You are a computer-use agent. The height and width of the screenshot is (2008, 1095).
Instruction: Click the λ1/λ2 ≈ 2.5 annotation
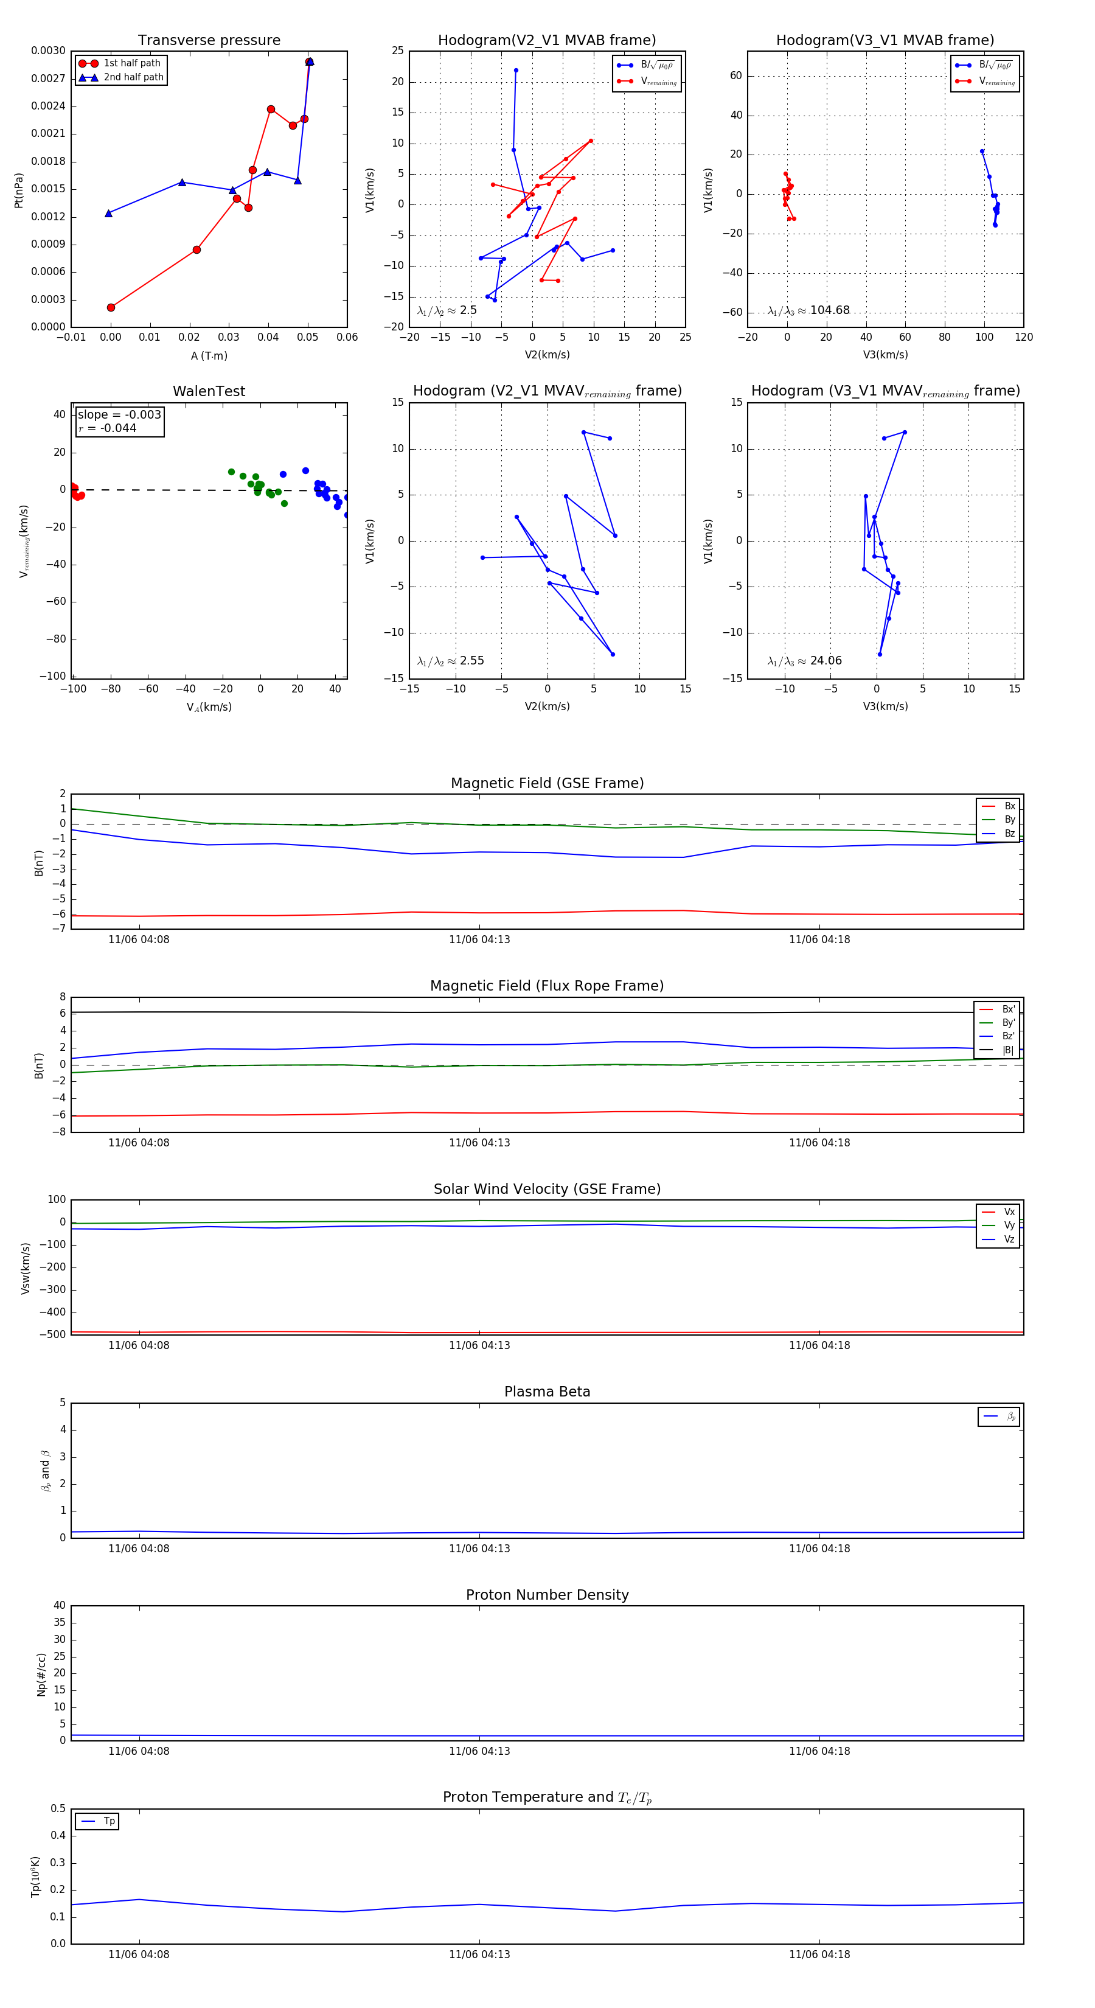447,310
